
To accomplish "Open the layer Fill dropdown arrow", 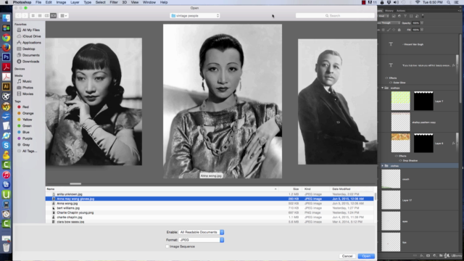I will (422, 30).
